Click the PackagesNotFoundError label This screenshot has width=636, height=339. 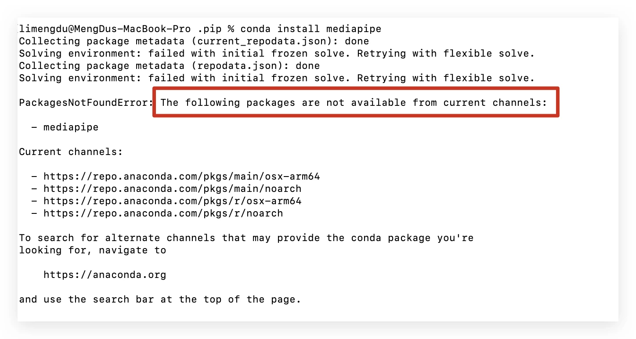click(85, 103)
